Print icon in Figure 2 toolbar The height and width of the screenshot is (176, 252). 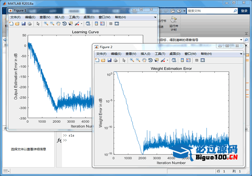115,60
